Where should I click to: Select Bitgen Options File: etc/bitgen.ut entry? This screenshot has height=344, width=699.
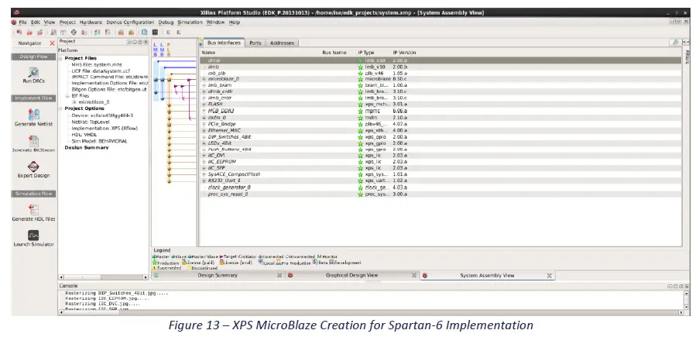click(x=109, y=90)
